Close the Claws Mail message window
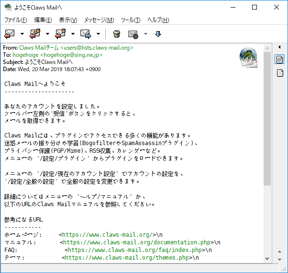Image resolution: width=288 pixels, height=273 pixels. click(x=276, y=7)
